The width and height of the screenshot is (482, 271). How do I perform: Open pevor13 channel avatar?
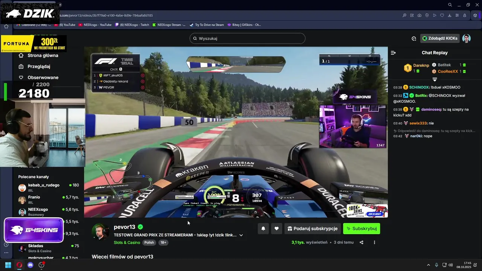coord(101,231)
